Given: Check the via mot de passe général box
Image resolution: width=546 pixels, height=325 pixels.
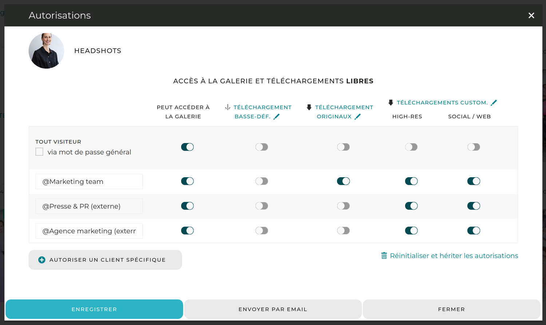Looking at the screenshot, I should click(39, 152).
